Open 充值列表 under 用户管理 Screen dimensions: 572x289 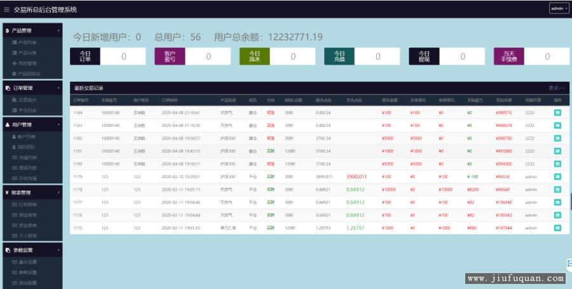[24, 158]
